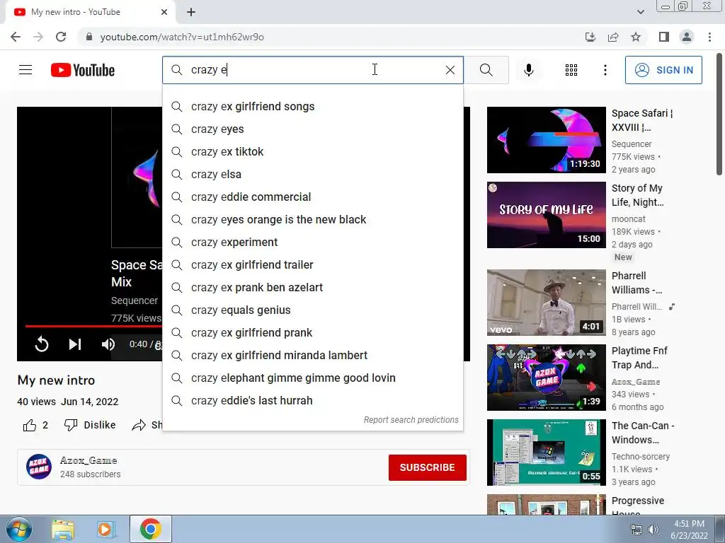
Task: Select crazy ex girlfriend miranda lambert
Action: pyautogui.click(x=313, y=356)
